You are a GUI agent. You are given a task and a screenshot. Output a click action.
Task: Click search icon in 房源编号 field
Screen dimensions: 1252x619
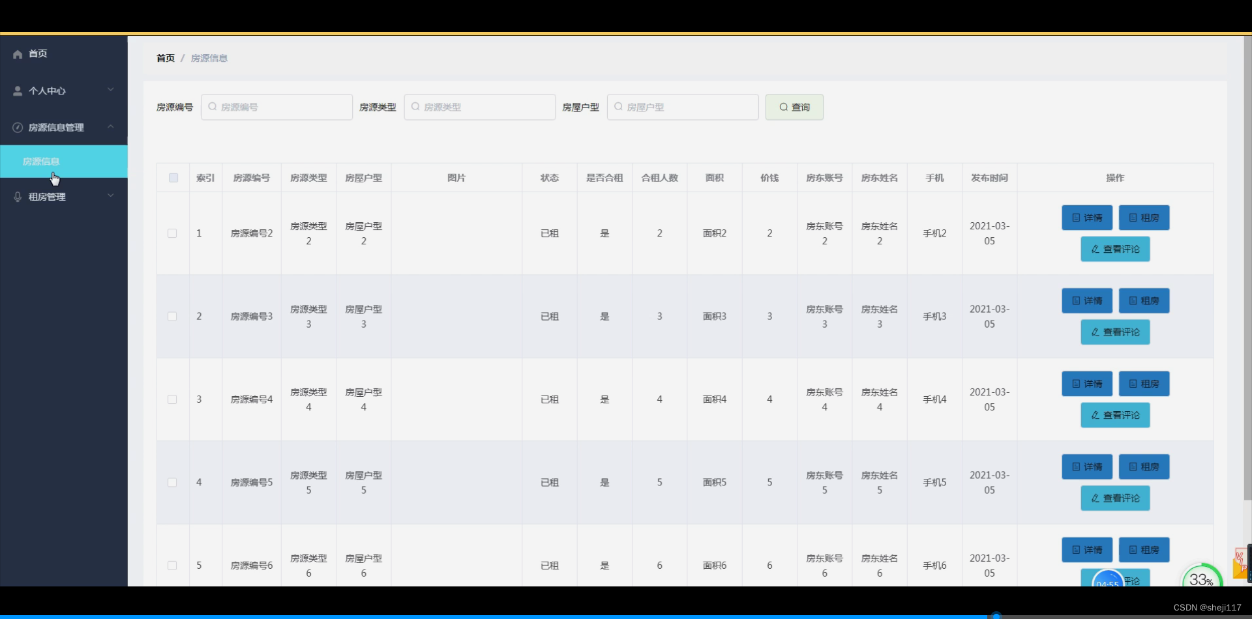pyautogui.click(x=213, y=107)
